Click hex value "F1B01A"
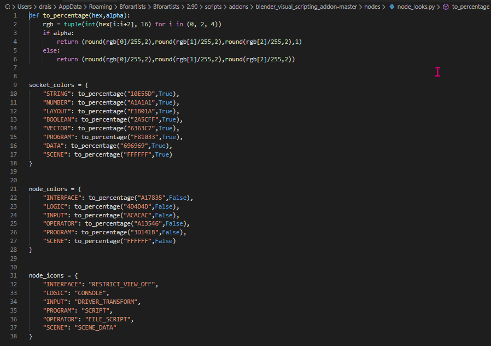Viewport: 491px width, 346px height. (x=141, y=111)
